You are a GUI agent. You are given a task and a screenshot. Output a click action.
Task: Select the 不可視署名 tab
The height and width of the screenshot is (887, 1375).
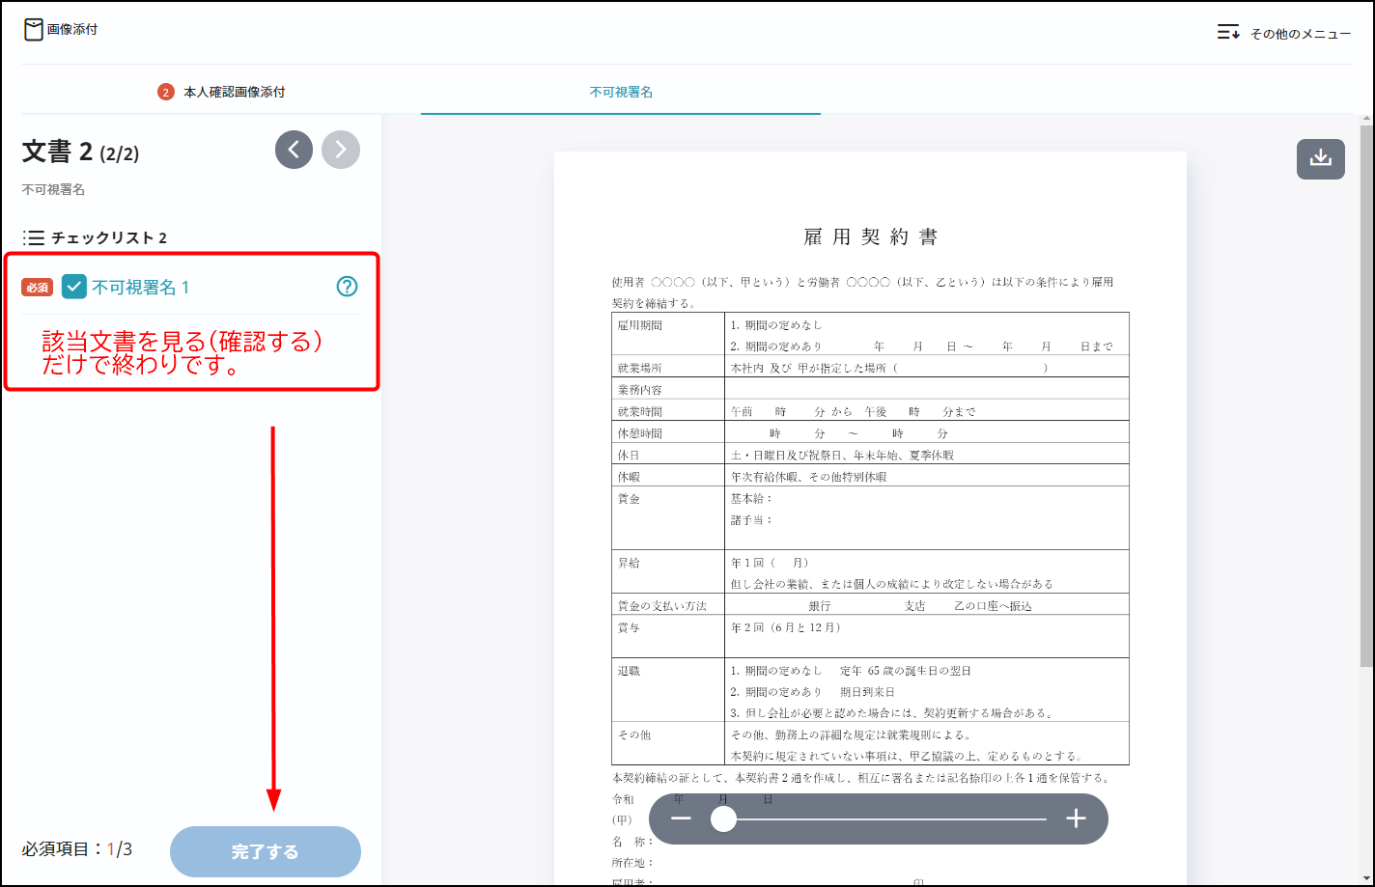(621, 93)
